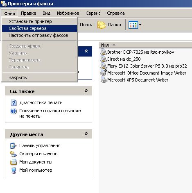Collapse the См. также panel
Screen dimensions: 192x193
[x=86, y=91]
